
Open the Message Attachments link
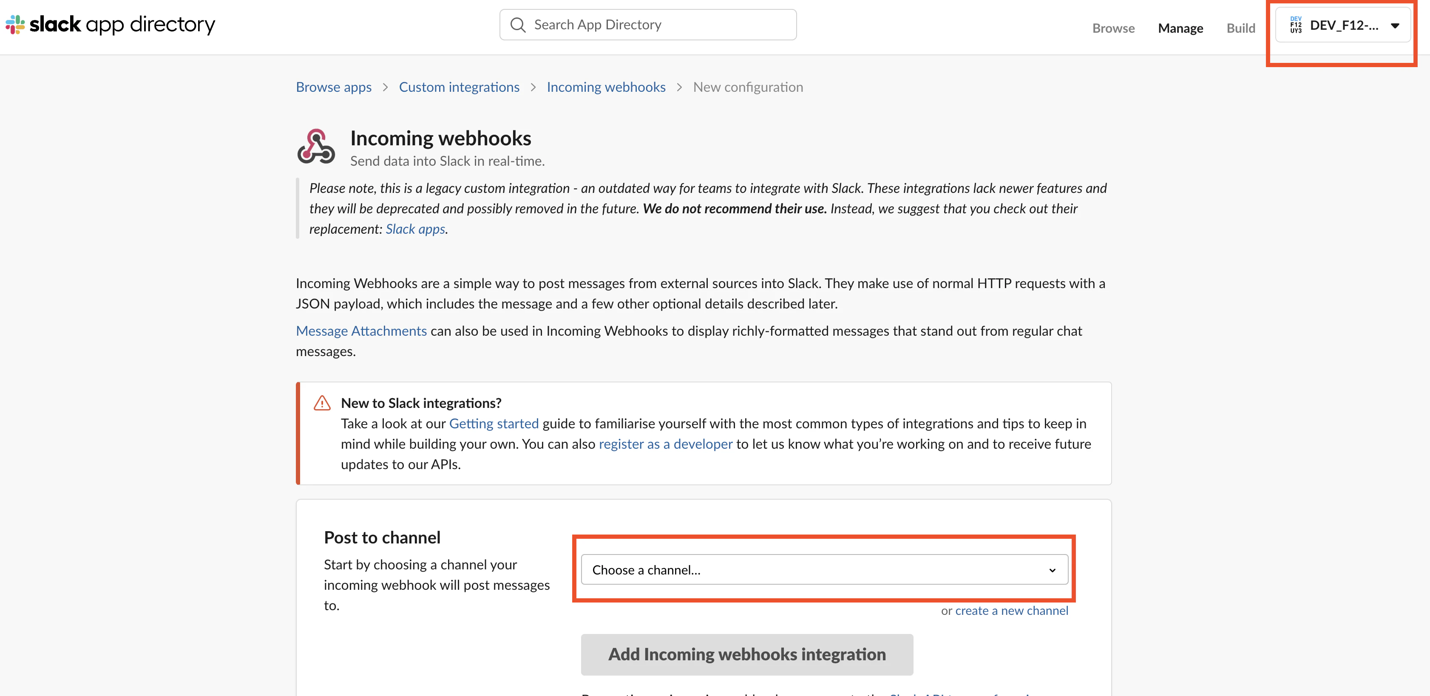[361, 331]
